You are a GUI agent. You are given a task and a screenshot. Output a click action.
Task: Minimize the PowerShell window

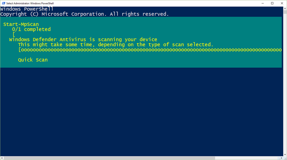(263, 3)
